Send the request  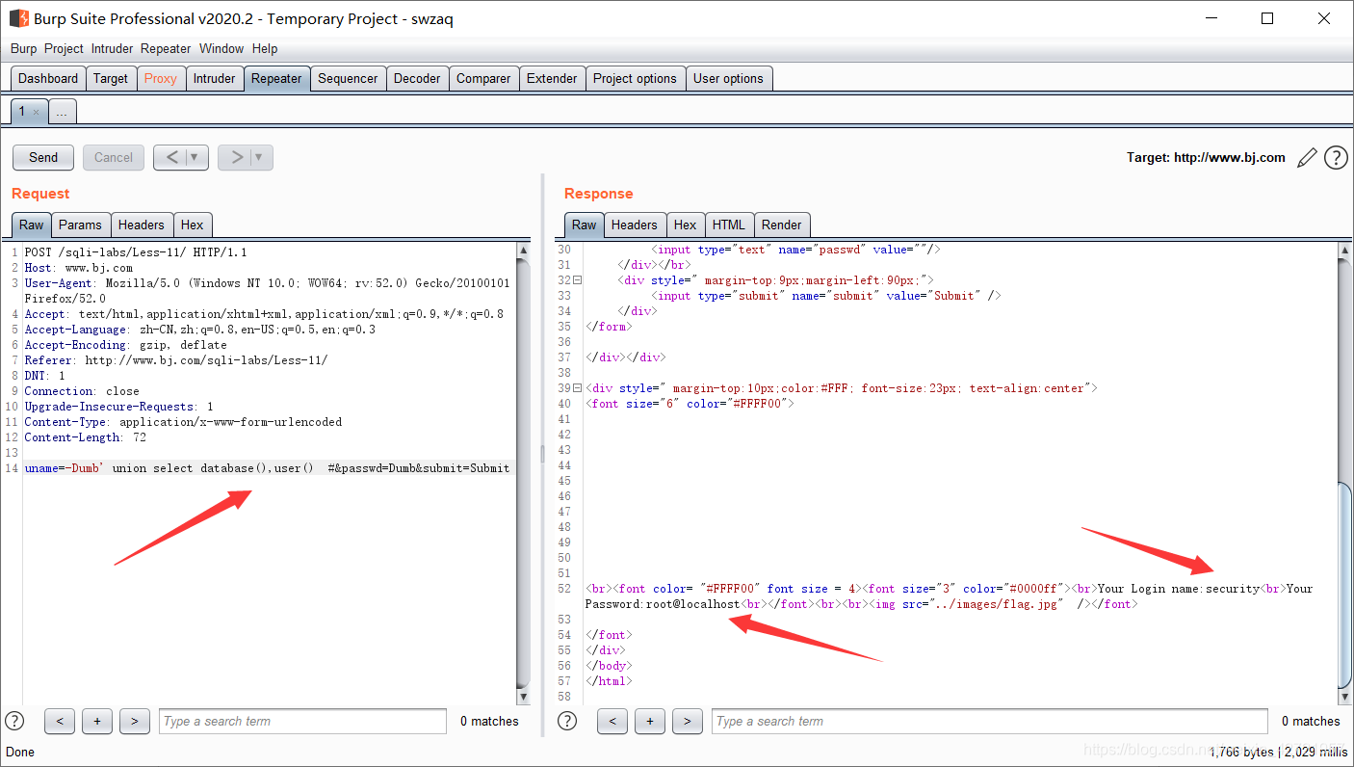coord(43,157)
